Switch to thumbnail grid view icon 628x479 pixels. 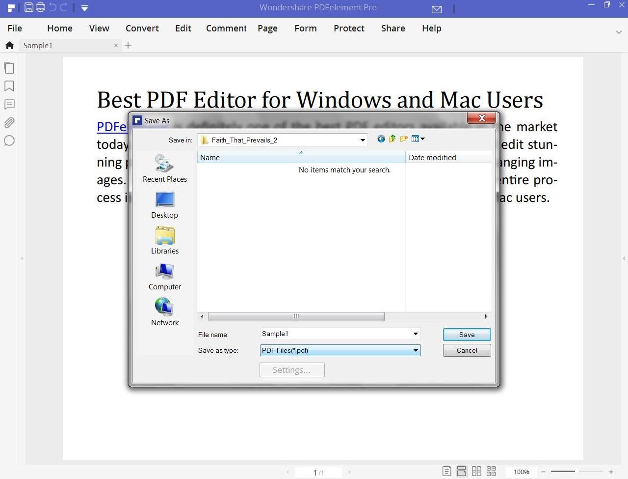coord(491,471)
